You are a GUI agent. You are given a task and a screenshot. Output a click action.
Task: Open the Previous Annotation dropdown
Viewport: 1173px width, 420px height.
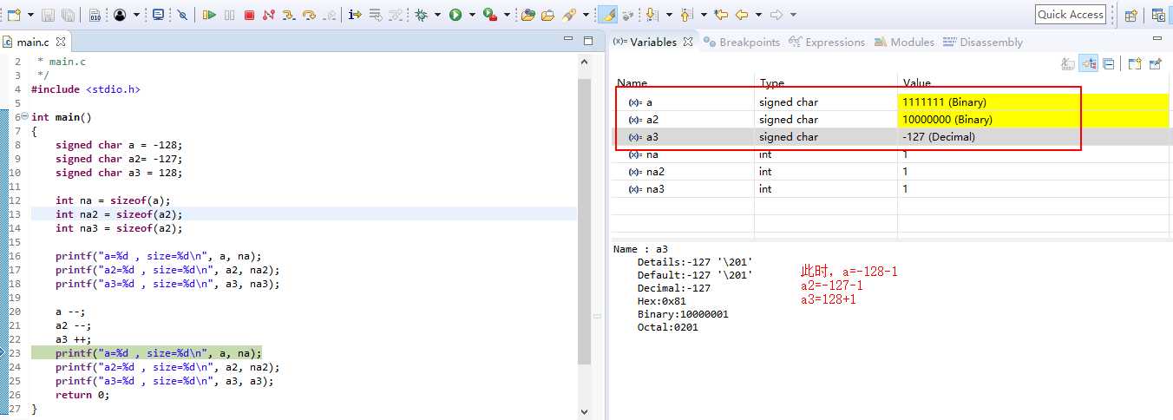704,15
